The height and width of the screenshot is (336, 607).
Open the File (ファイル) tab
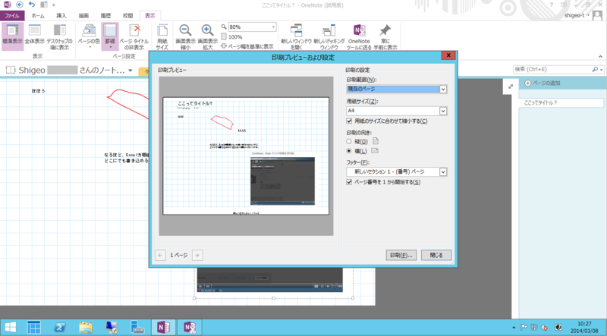point(12,16)
